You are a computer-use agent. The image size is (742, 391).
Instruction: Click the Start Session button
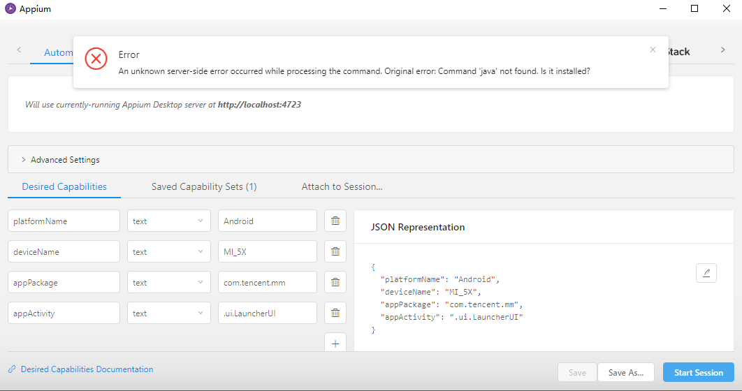699,373
